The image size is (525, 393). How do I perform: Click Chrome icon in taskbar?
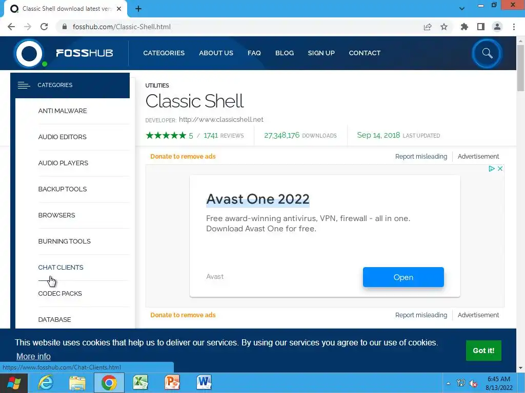(x=109, y=383)
